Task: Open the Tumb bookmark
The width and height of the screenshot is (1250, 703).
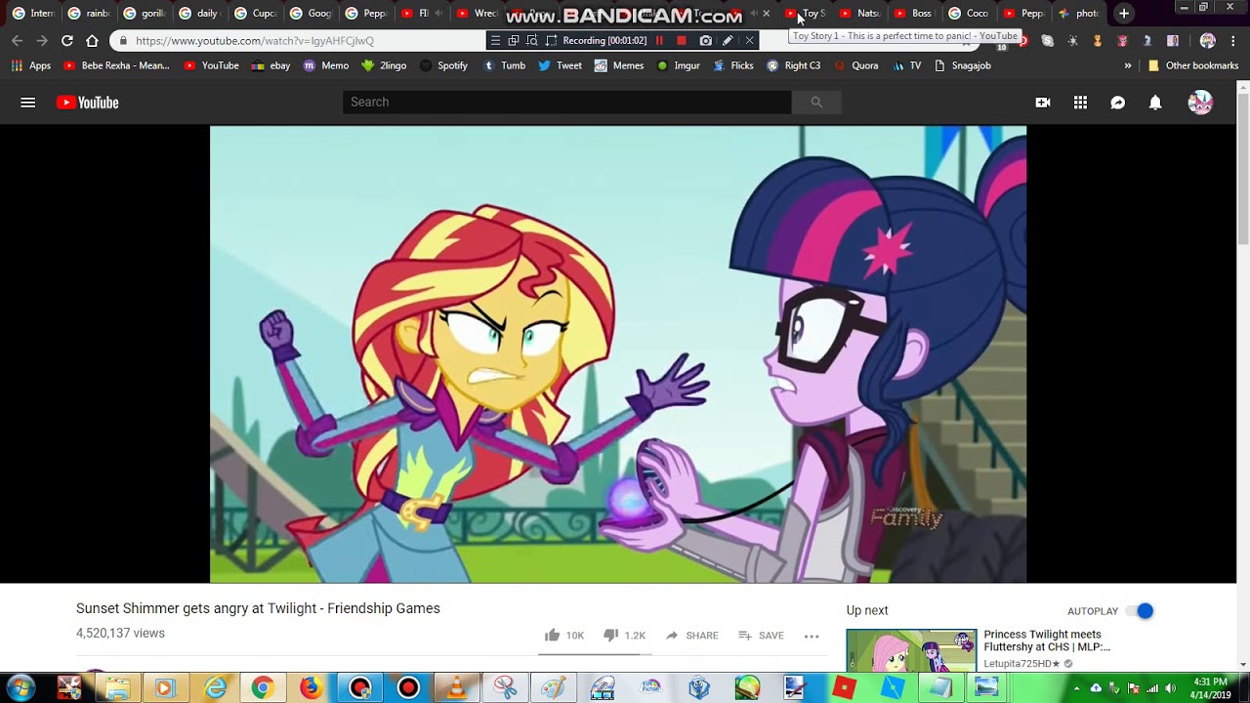Action: 504,66
